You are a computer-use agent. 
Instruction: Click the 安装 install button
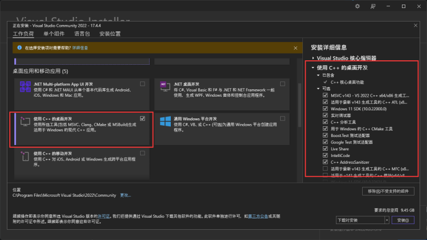[x=403, y=220]
